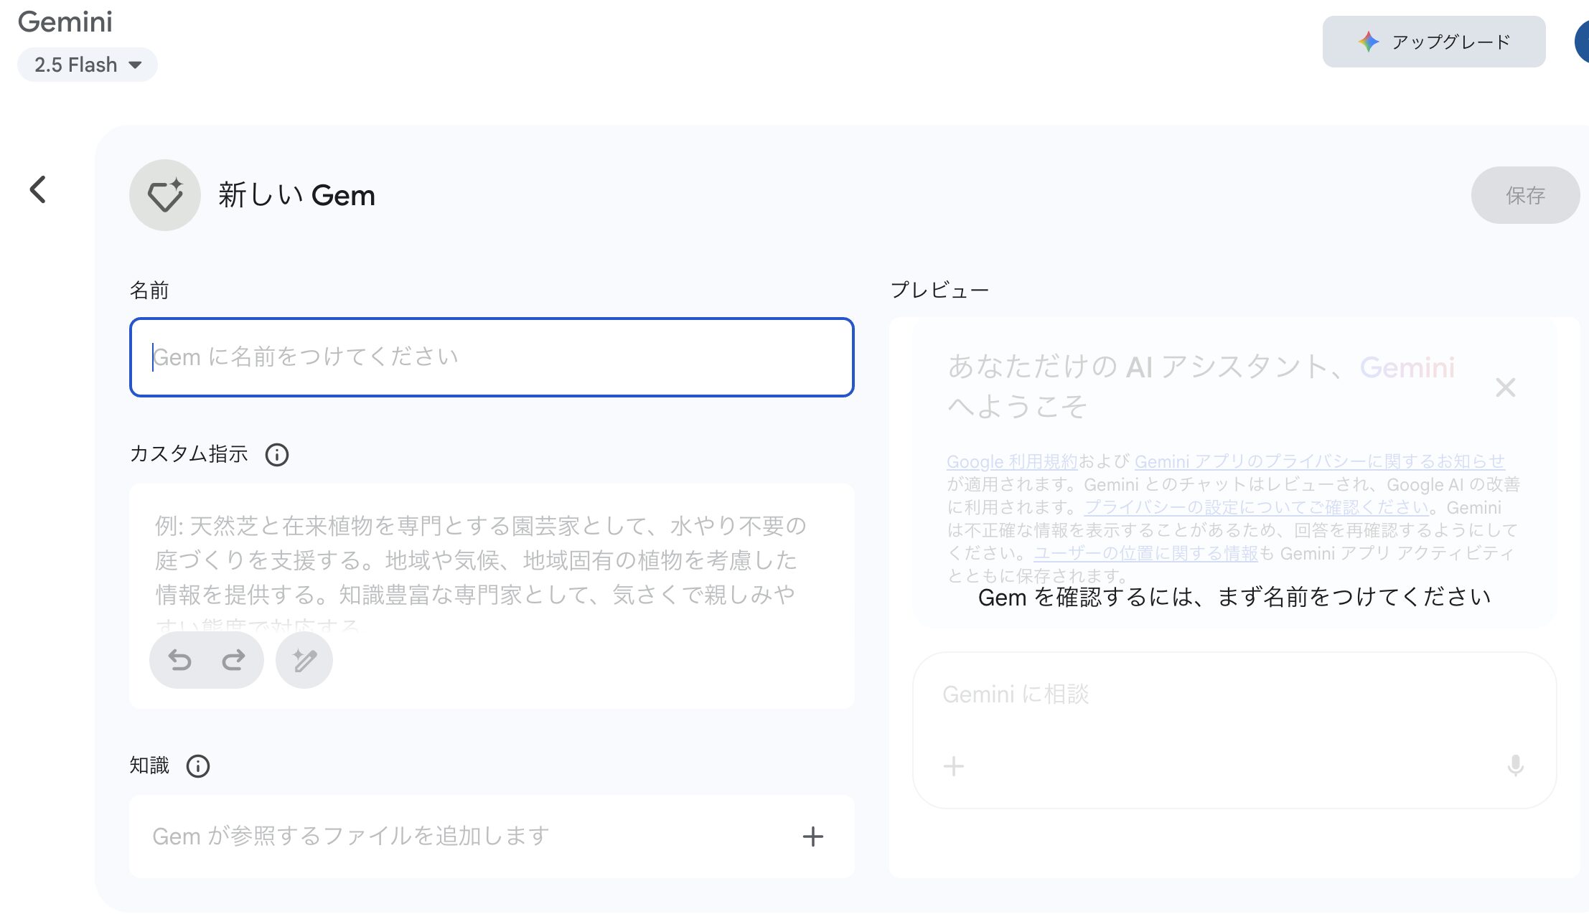Image resolution: width=1589 pixels, height=914 pixels.
Task: Dismiss the welcome message with X
Action: (x=1505, y=387)
